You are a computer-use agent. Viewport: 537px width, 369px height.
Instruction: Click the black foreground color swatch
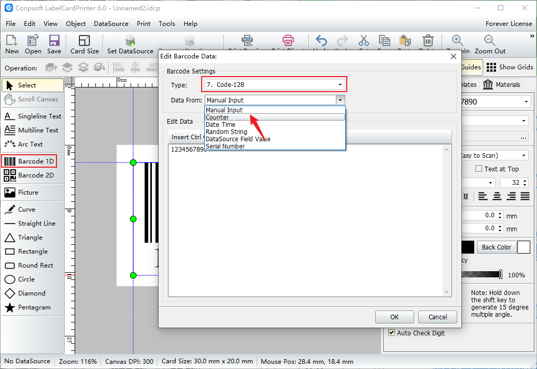[x=468, y=247]
